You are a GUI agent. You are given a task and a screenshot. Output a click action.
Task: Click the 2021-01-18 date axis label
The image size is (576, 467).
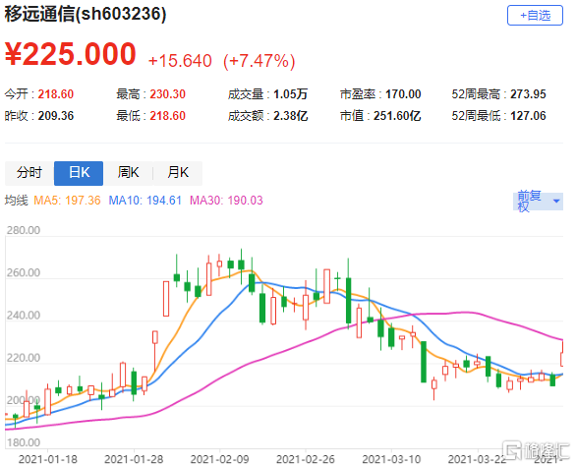point(48,459)
